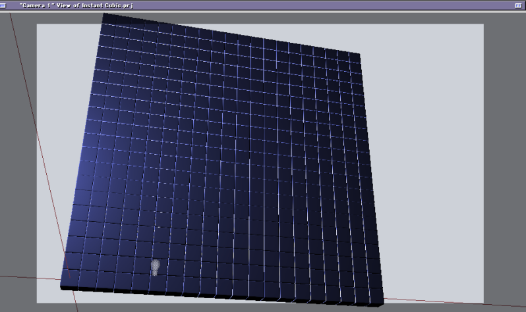Click dark gray margin right of camera frame
The image size is (526, 312).
point(504,165)
